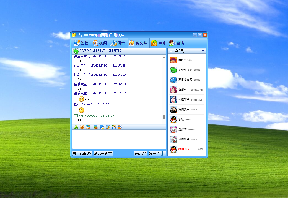Start a 视频 video session

[x=99, y=43]
